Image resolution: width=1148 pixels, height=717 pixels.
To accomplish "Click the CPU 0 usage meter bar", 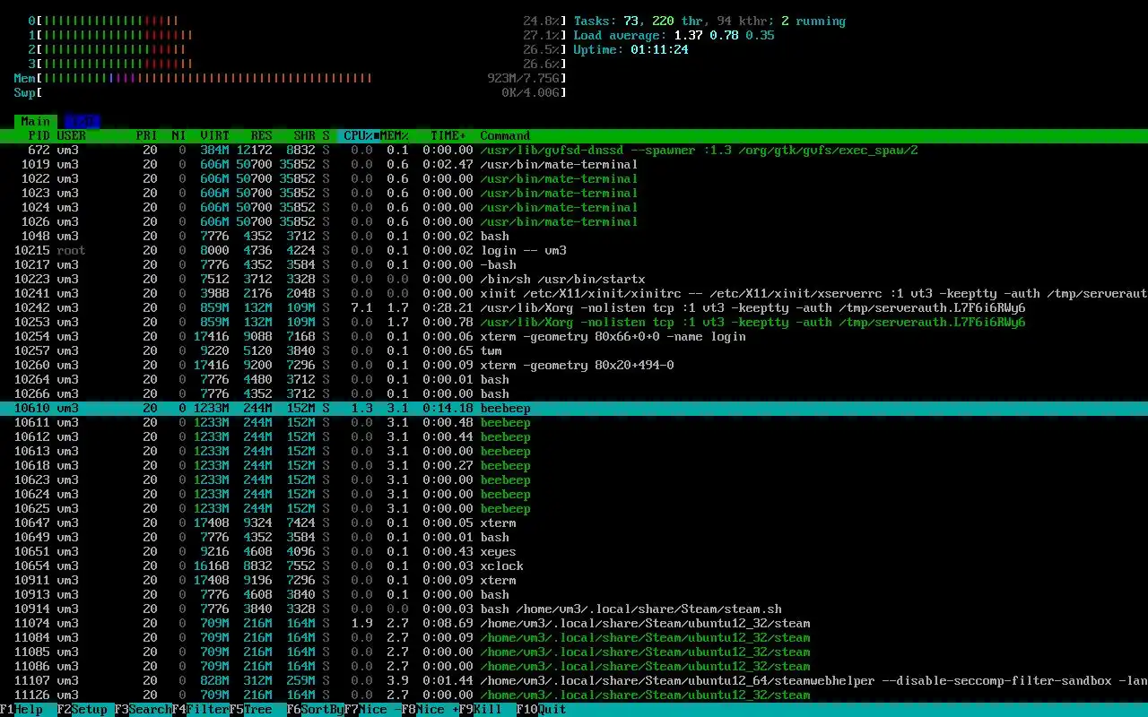I will tap(298, 21).
